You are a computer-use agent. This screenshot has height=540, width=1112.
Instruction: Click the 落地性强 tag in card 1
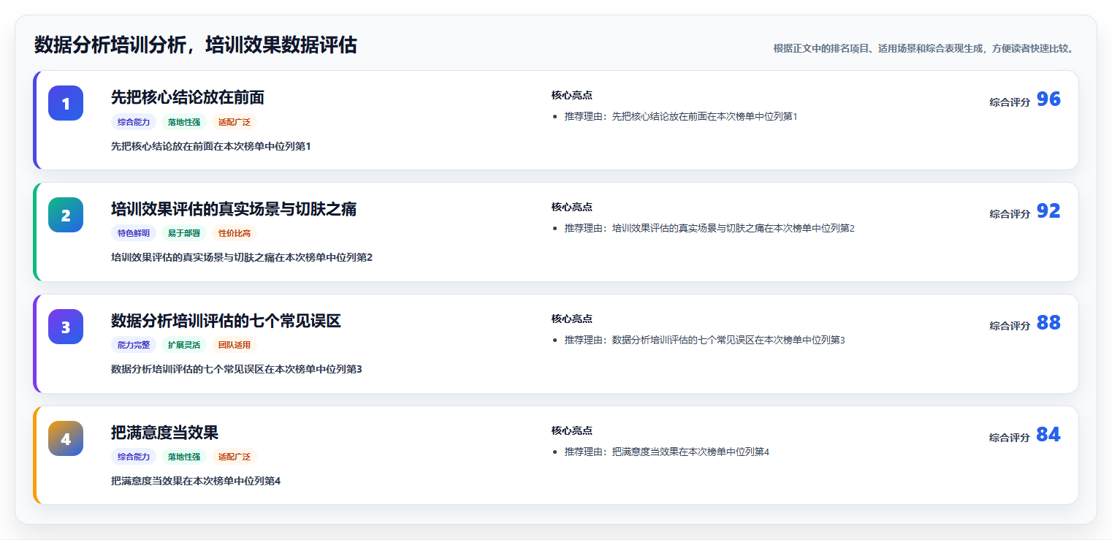tap(184, 122)
